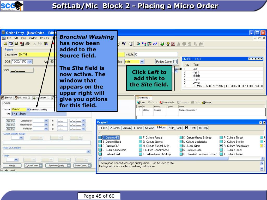Click the cascading windows toolbar icon
The height and width of the screenshot is (200, 267).
tap(138, 44)
